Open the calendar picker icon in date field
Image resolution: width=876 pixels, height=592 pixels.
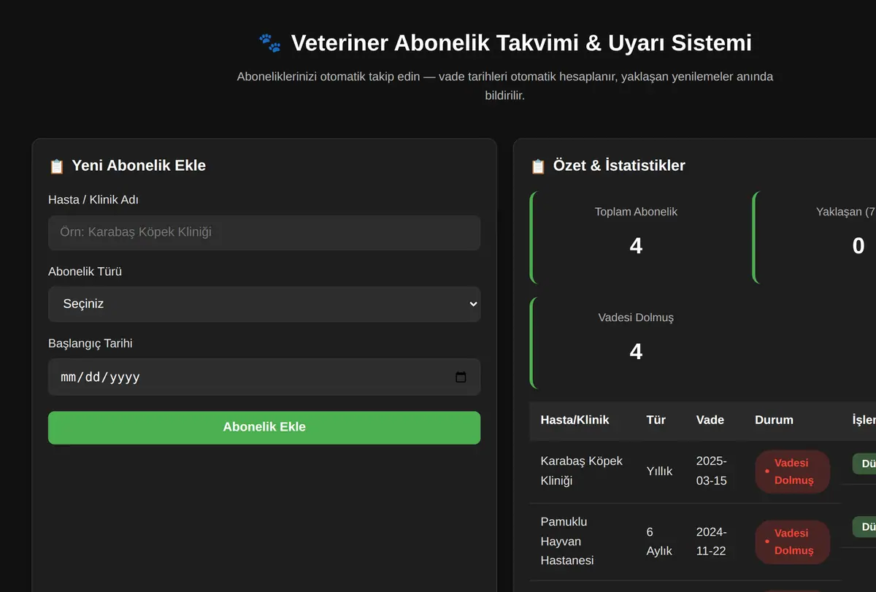(x=461, y=377)
